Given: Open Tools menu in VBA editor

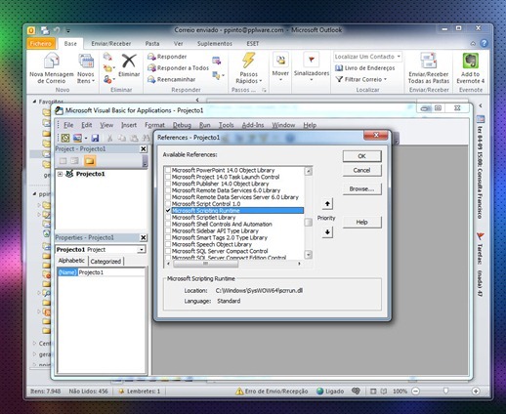Looking at the screenshot, I should (x=226, y=125).
